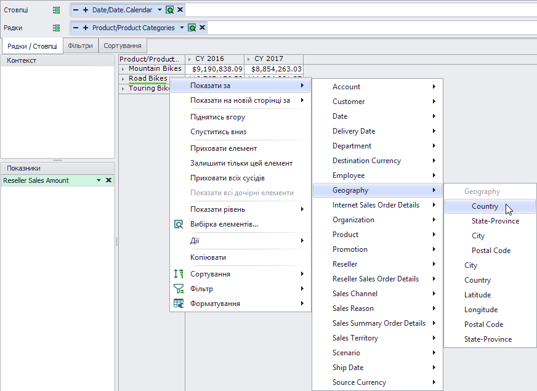
Task: Choose Копіювати from context menu
Action: [240, 257]
